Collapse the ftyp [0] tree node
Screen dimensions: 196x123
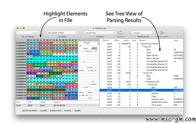tap(143, 47)
